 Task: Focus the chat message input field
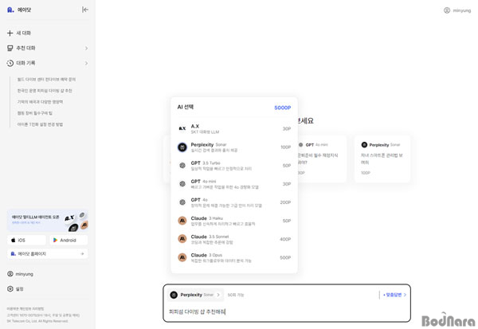pos(287,311)
